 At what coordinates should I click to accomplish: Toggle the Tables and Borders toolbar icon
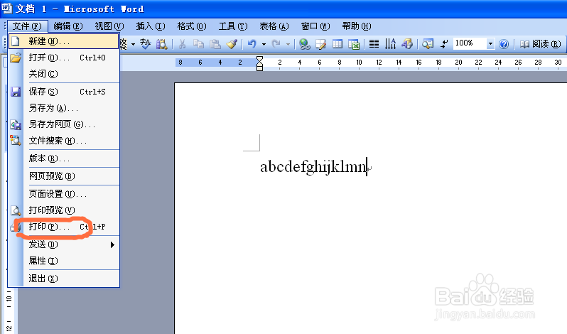tap(320, 44)
